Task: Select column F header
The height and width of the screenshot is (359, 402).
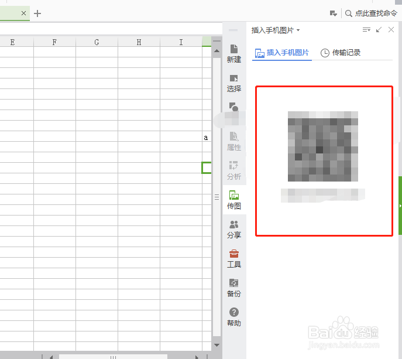Action: tap(54, 42)
